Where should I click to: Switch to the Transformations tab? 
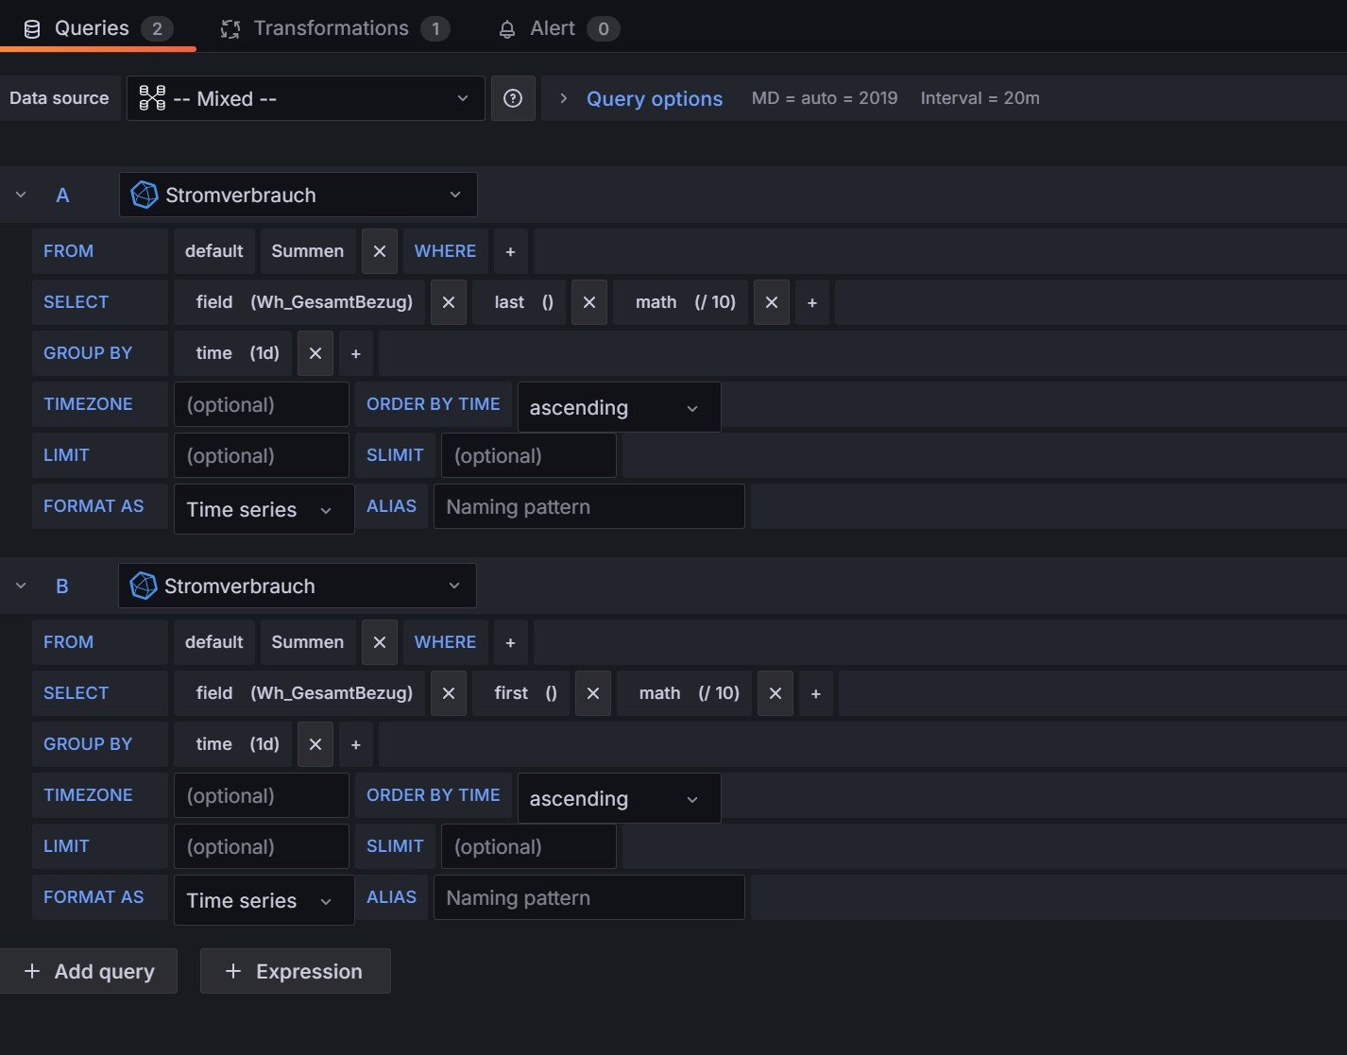coord(332,28)
